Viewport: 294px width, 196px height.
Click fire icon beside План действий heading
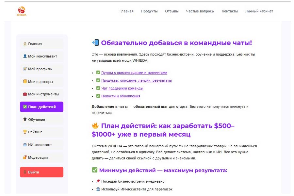pyautogui.click(x=95, y=125)
